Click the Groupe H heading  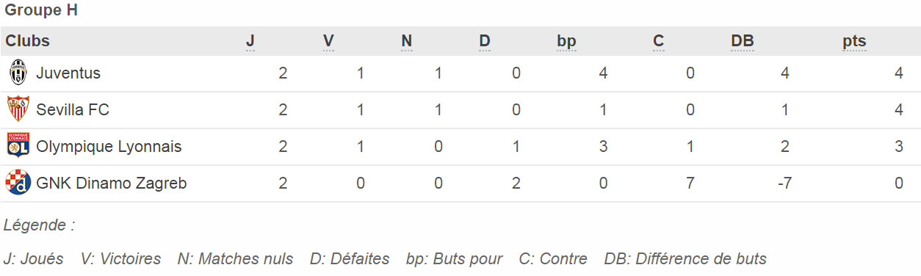click(x=40, y=11)
